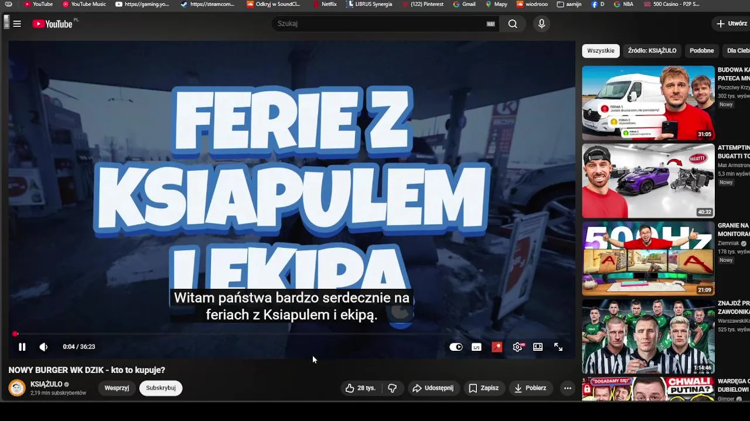Image resolution: width=750 pixels, height=421 pixels.
Task: Enter fullscreen mode
Action: coord(558,347)
